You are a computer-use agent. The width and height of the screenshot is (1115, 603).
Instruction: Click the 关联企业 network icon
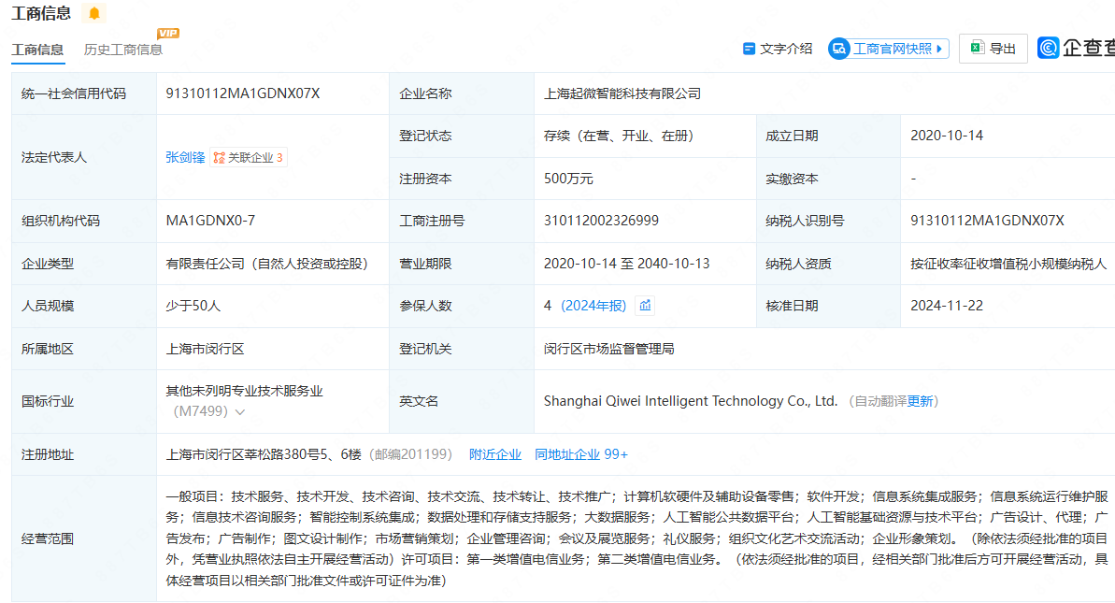coord(219,158)
